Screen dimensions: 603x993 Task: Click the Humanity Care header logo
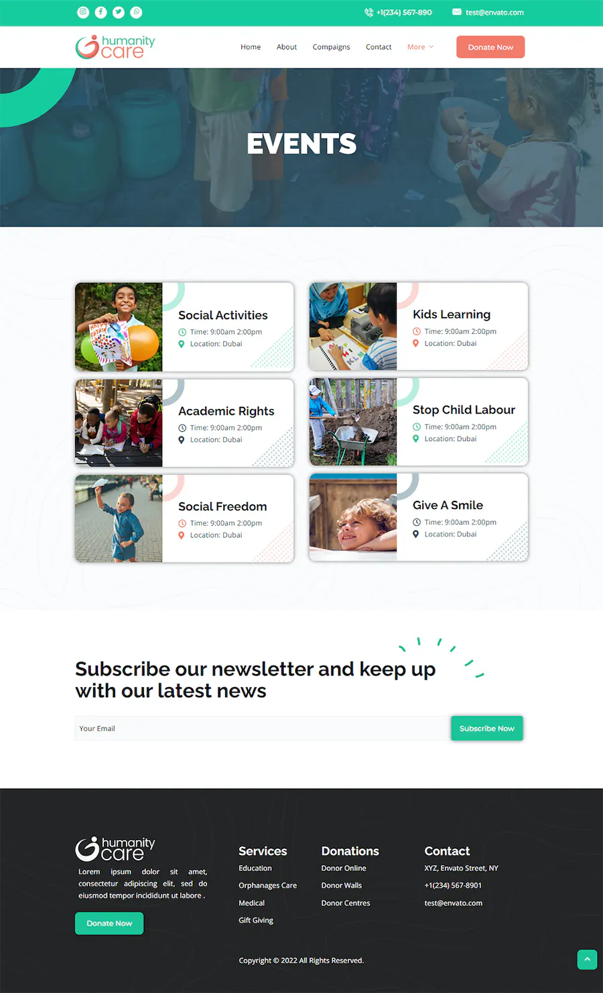[x=115, y=47]
